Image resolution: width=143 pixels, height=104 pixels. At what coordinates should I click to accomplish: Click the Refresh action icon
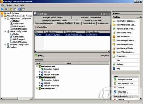tap(114, 64)
